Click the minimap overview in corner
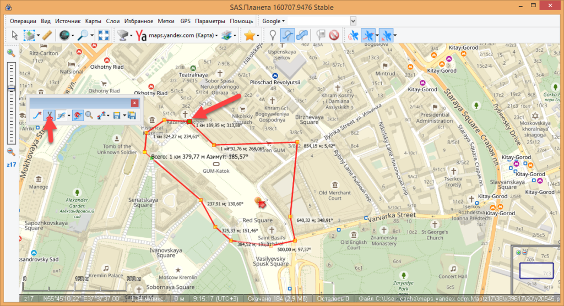The height and width of the screenshot is (306, 564). coord(536,269)
